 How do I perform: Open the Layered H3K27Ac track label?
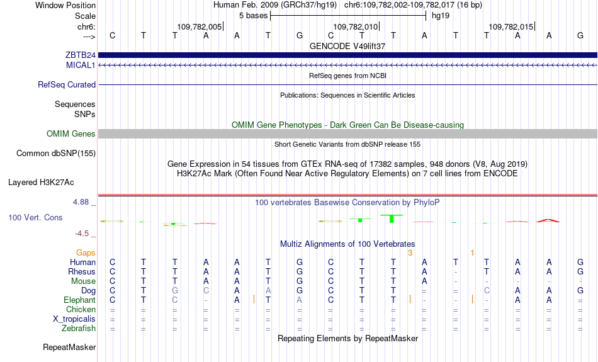[41, 183]
